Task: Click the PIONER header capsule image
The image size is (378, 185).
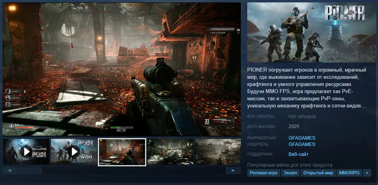Action: point(312,33)
